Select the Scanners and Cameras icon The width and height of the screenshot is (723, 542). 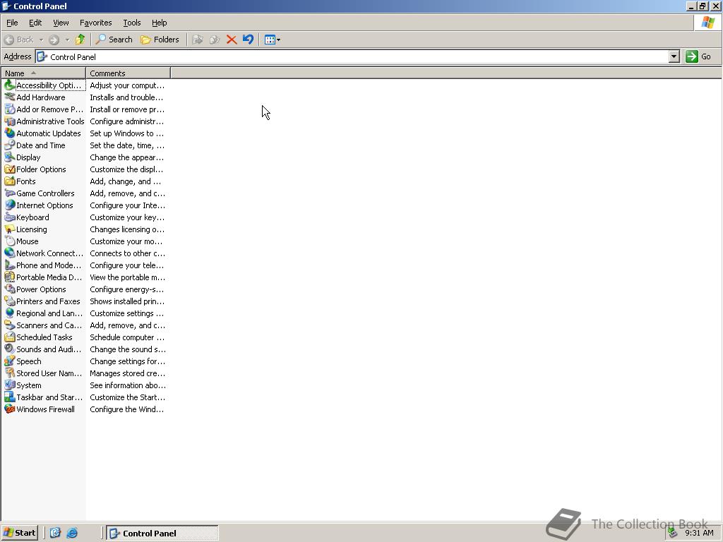(9, 325)
